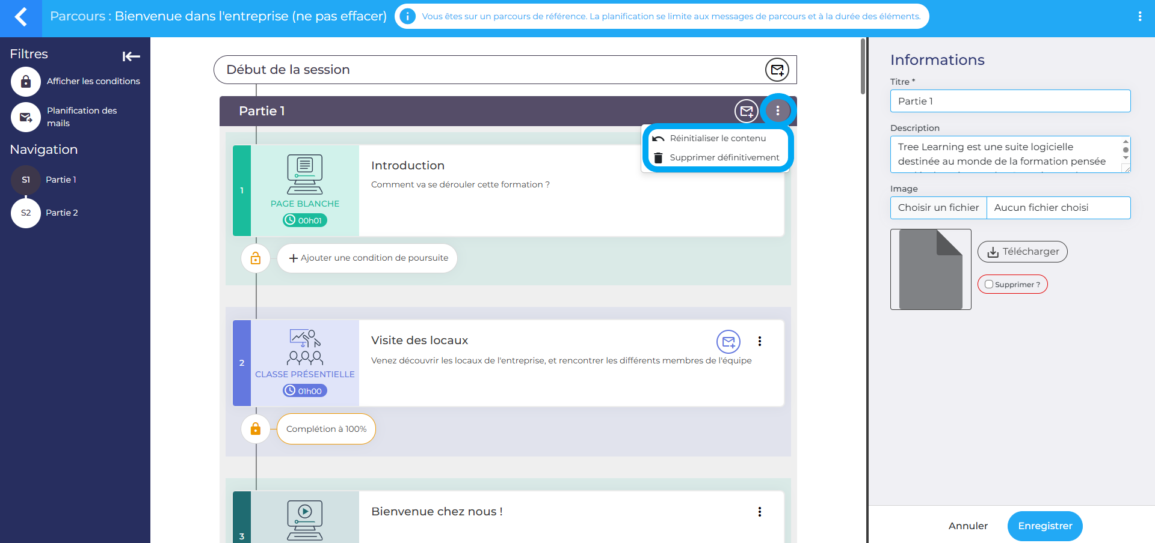The height and width of the screenshot is (543, 1155).
Task: Click Ajouter une condition de poursuite
Action: coord(368,258)
